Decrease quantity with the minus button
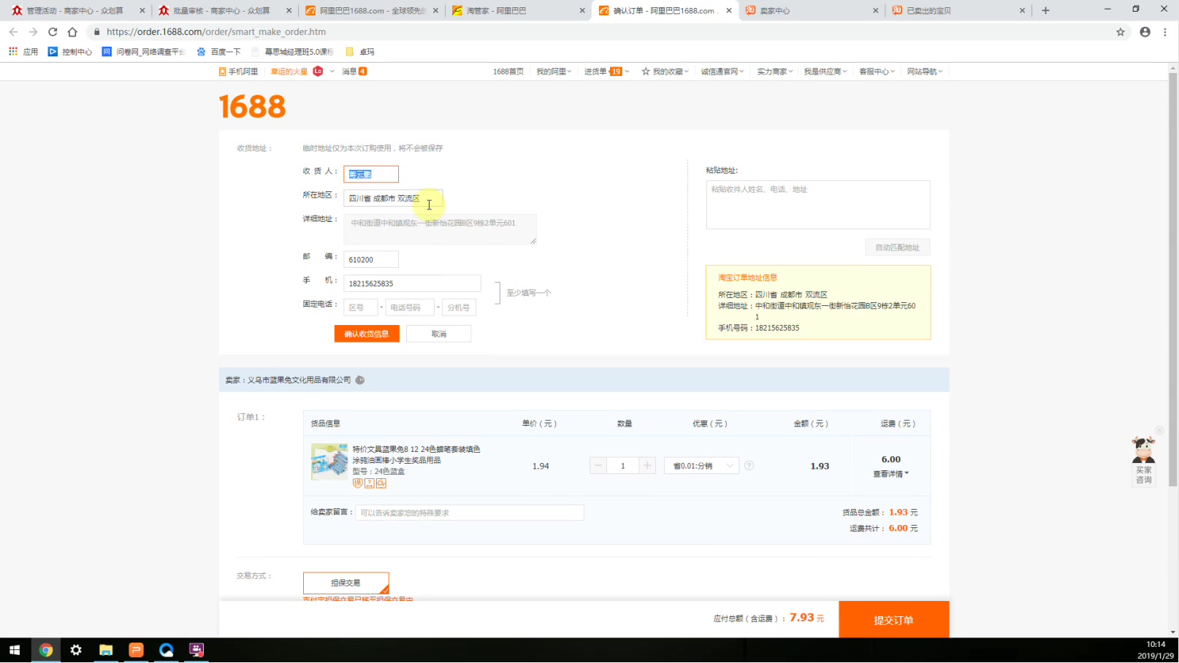This screenshot has width=1179, height=663. point(598,466)
